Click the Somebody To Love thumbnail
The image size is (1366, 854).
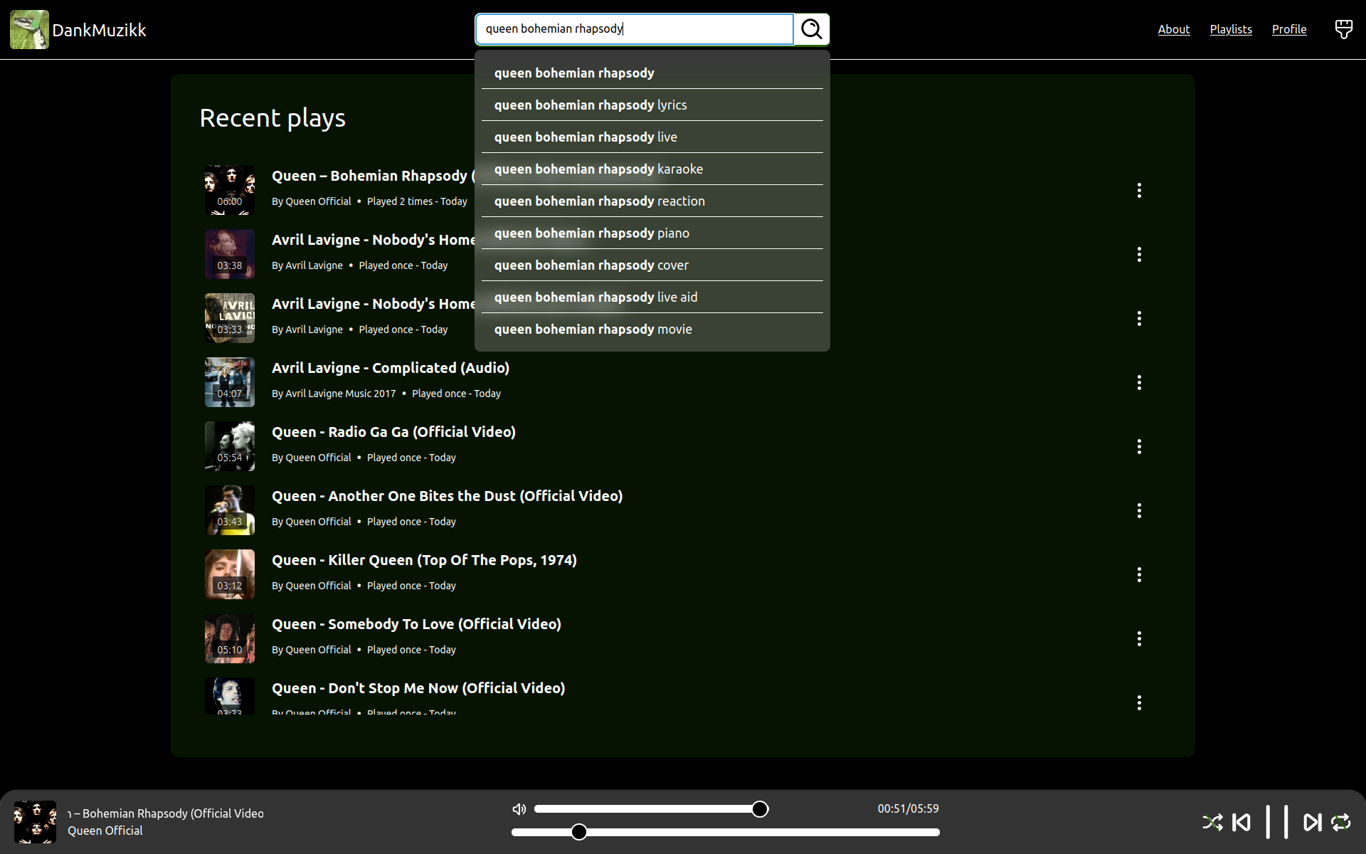click(229, 638)
